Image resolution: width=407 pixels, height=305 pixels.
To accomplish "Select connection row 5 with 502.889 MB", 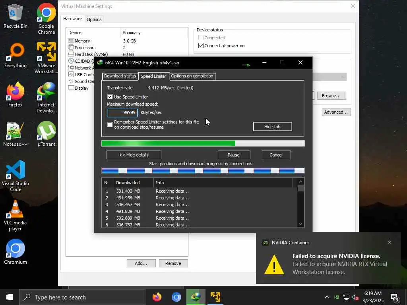I will (200, 218).
